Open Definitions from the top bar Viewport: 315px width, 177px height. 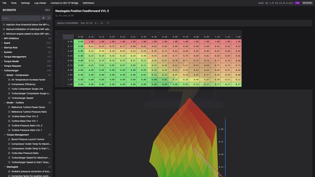88,3
